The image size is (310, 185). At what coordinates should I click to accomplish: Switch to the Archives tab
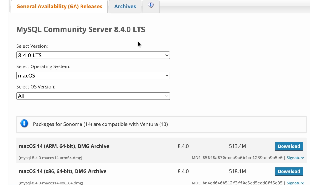[x=125, y=7]
